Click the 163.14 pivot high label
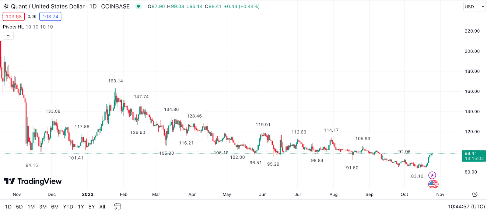Screen dimensions: 487x213 click(116, 81)
